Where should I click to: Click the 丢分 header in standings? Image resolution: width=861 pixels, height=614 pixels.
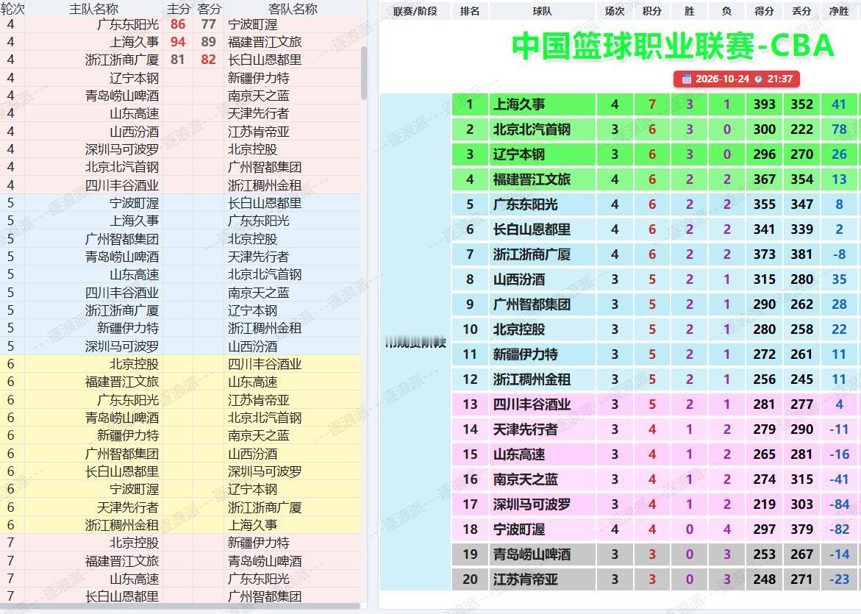[801, 11]
